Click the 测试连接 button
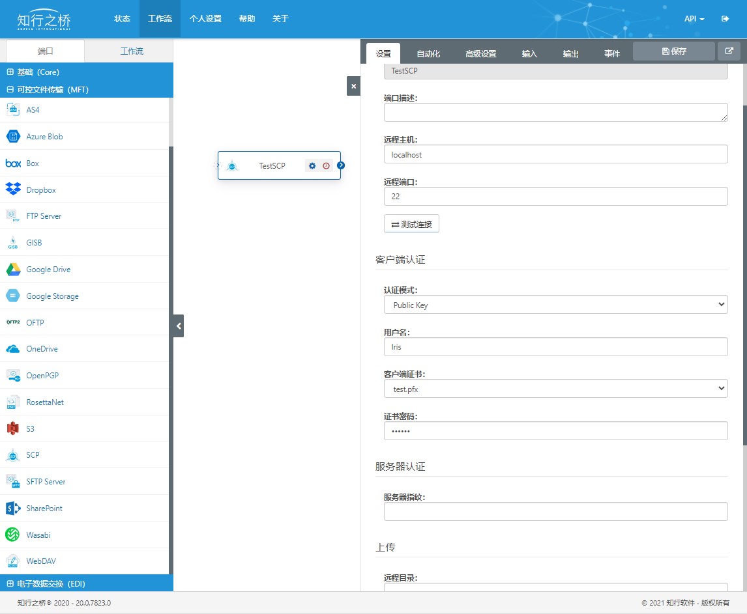Image resolution: width=747 pixels, height=614 pixels. (411, 224)
